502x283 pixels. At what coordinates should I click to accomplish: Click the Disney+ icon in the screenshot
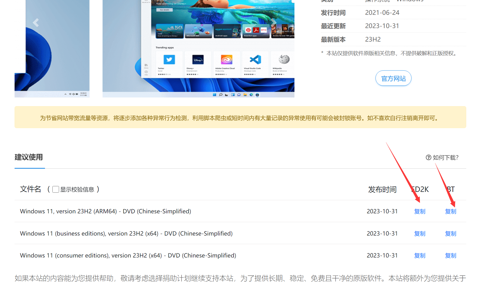tap(198, 60)
